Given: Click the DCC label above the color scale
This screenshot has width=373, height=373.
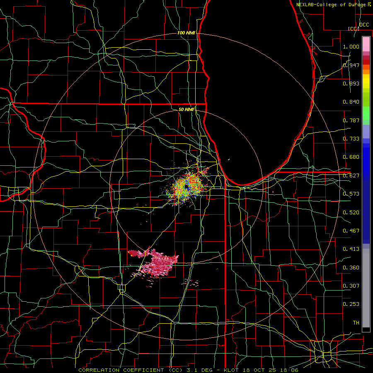Looking at the screenshot, I should (x=364, y=25).
